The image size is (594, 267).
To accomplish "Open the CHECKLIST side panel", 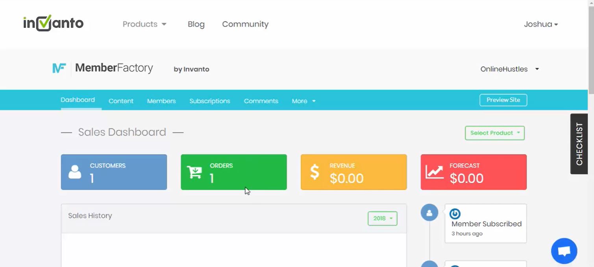I will pyautogui.click(x=579, y=144).
